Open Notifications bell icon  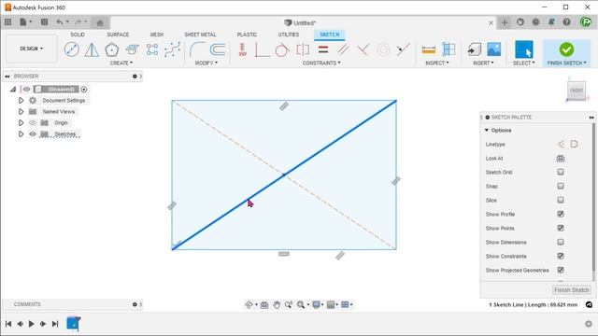coord(551,22)
